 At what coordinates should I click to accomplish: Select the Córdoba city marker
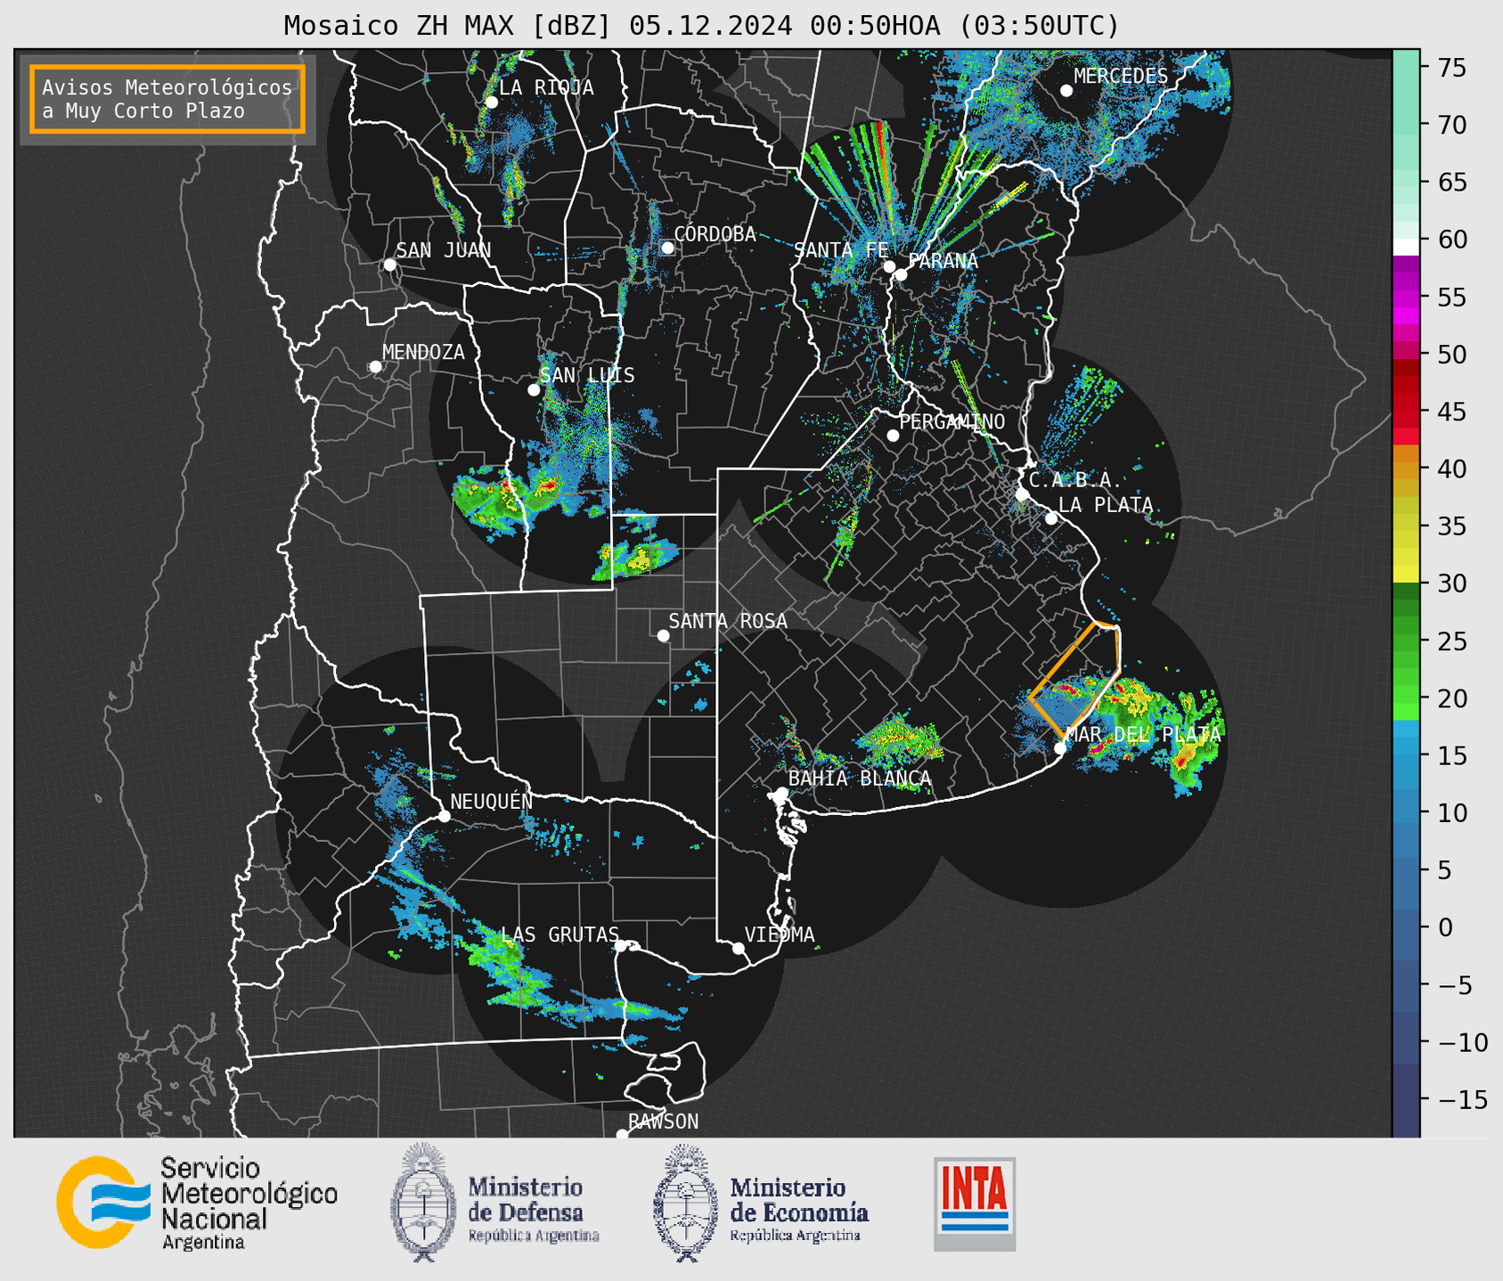click(667, 248)
